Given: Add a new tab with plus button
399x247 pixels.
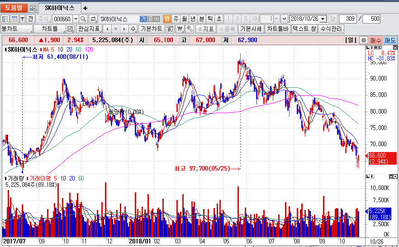Looking at the screenshot, I should pyautogui.click(x=85, y=8).
